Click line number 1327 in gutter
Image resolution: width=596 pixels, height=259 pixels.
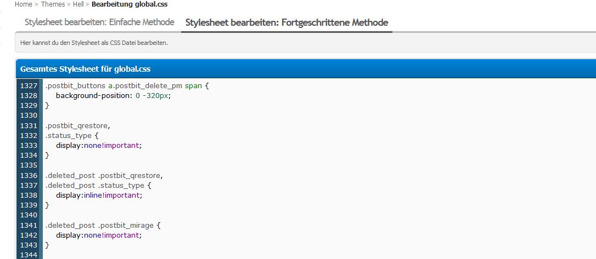pyautogui.click(x=29, y=86)
